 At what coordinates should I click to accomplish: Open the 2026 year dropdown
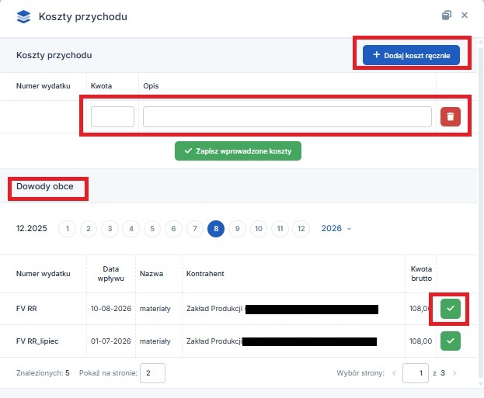click(x=336, y=228)
